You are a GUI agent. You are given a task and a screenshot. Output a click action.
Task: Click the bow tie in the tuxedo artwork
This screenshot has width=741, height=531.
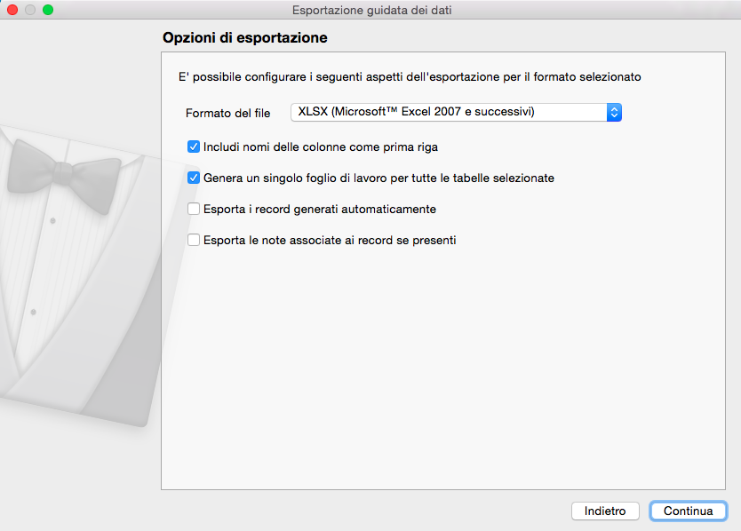click(63, 169)
